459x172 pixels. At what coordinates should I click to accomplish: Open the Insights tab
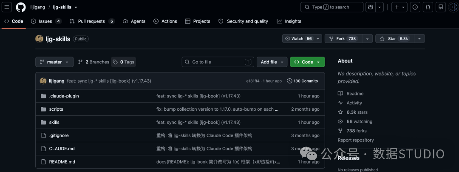click(x=289, y=21)
